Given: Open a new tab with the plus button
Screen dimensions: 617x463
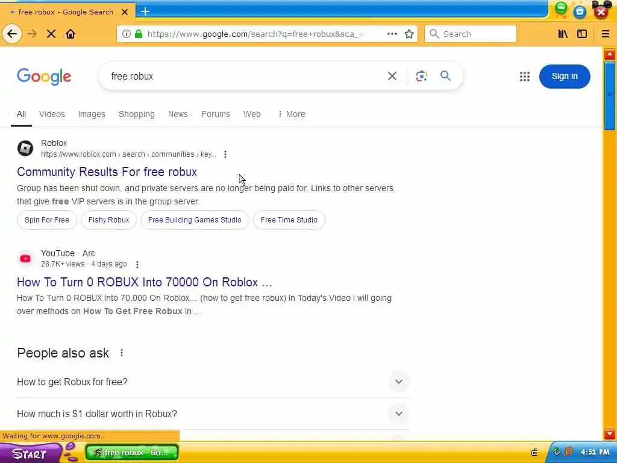Looking at the screenshot, I should pos(145,11).
